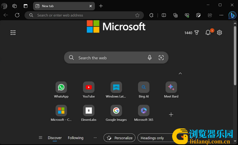Open the Meet Bard quick link
Viewport: 238px width, 145px height.
(x=171, y=90)
